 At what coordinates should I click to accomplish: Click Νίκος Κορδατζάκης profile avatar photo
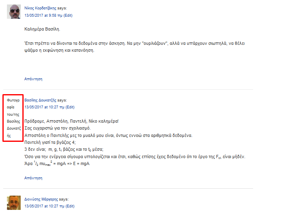(14, 11)
